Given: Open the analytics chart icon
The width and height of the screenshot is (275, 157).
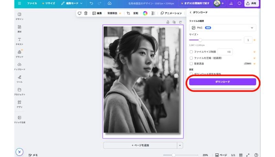Looking at the screenshot, I should pyautogui.click(x=231, y=3).
